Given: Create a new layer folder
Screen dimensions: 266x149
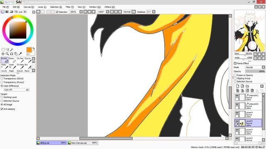Looking at the screenshot, I should [247, 86].
